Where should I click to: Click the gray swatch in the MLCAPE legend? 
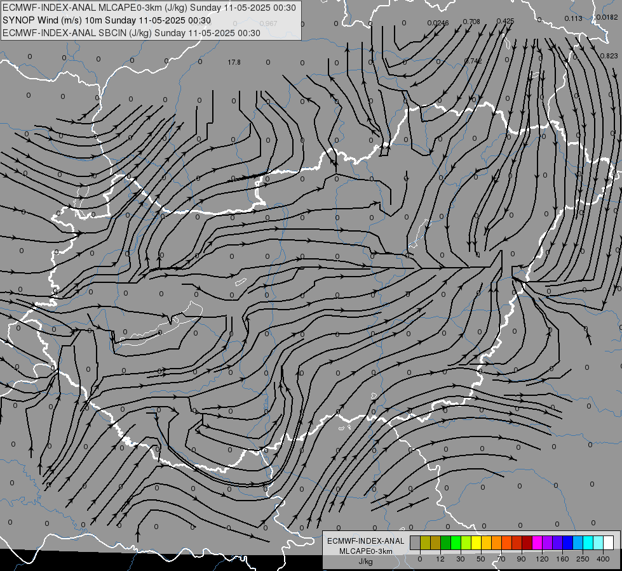[416, 543]
